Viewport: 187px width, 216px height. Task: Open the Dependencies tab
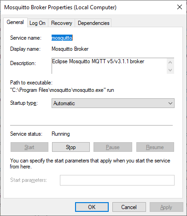(93, 23)
